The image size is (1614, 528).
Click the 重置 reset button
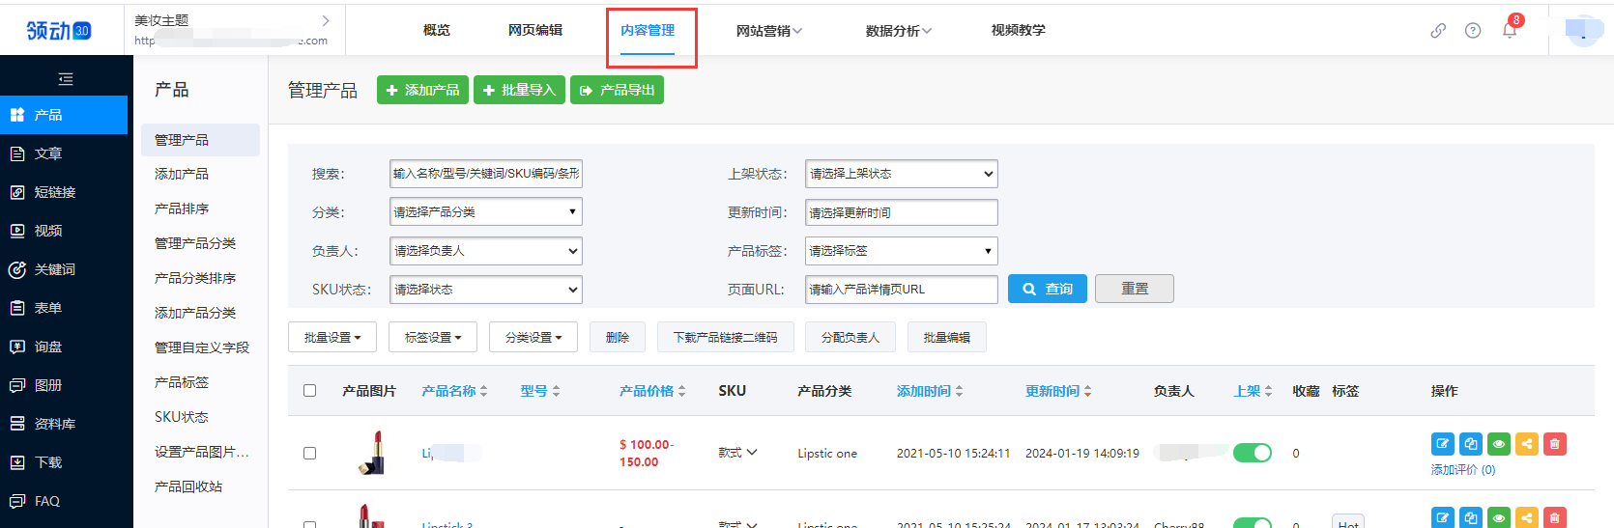(x=1135, y=289)
